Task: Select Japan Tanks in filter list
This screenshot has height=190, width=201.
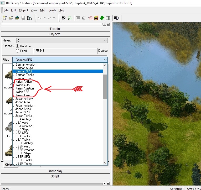Action: 58,116
